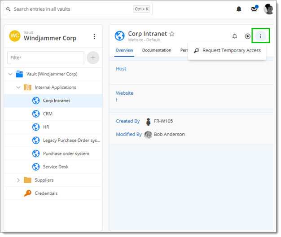This screenshot has height=237, width=281.
Task: Favorite Corp Intranet with the star
Action: point(172,34)
